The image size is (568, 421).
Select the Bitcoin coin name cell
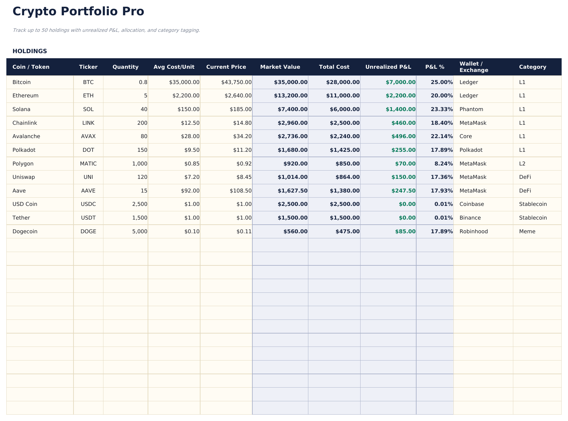pyautogui.click(x=21, y=82)
